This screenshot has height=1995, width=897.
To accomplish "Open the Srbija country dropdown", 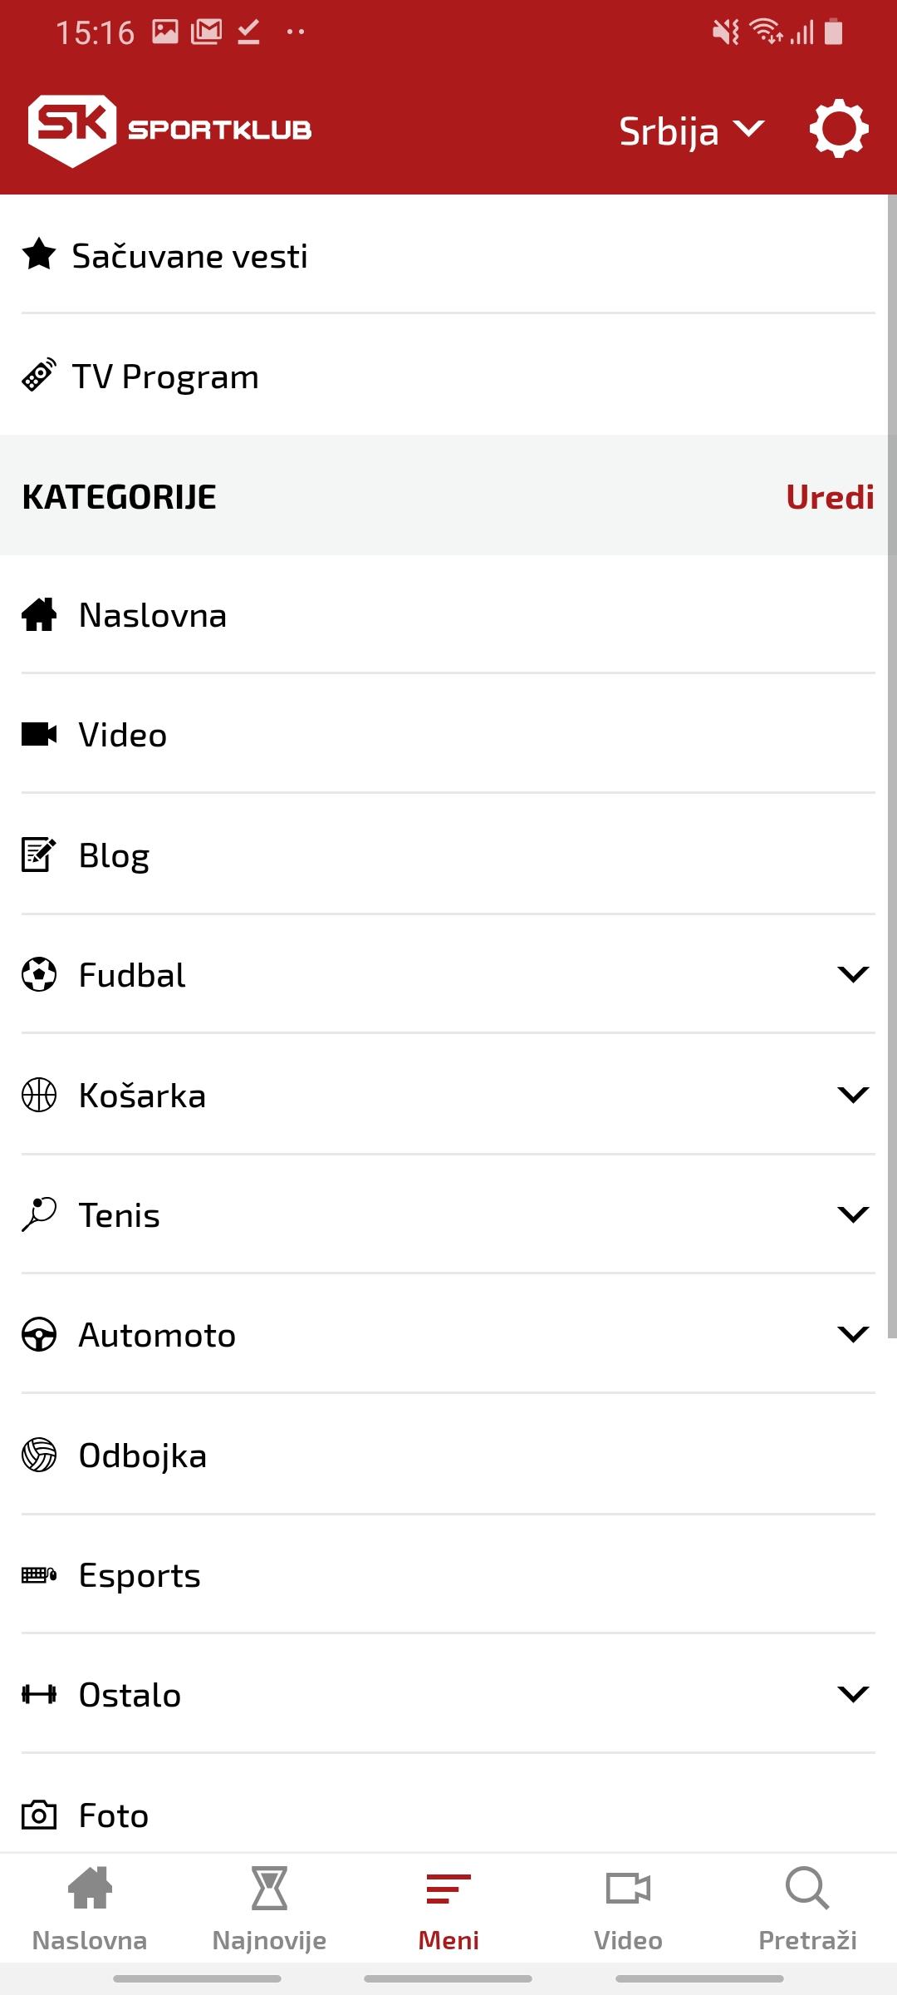I will (x=691, y=131).
